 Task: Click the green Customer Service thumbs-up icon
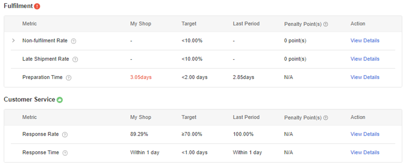point(60,100)
